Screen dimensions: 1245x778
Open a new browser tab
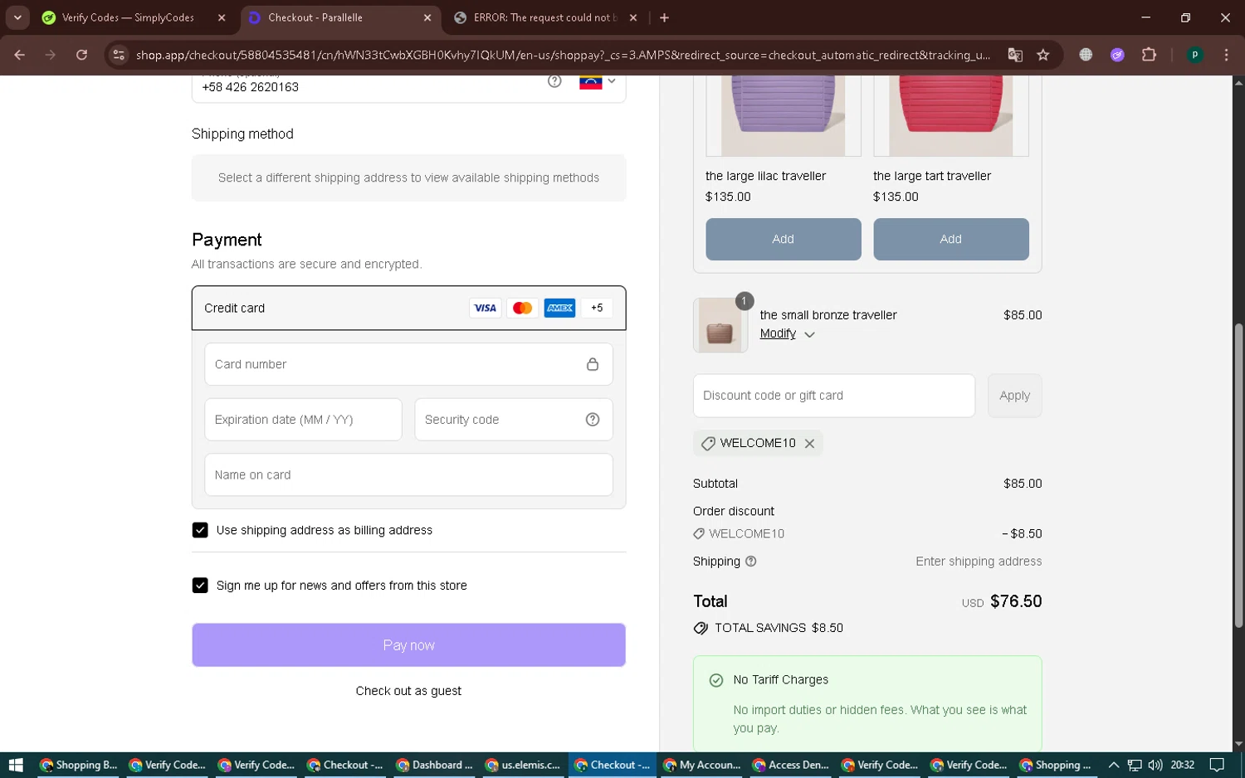tap(664, 17)
